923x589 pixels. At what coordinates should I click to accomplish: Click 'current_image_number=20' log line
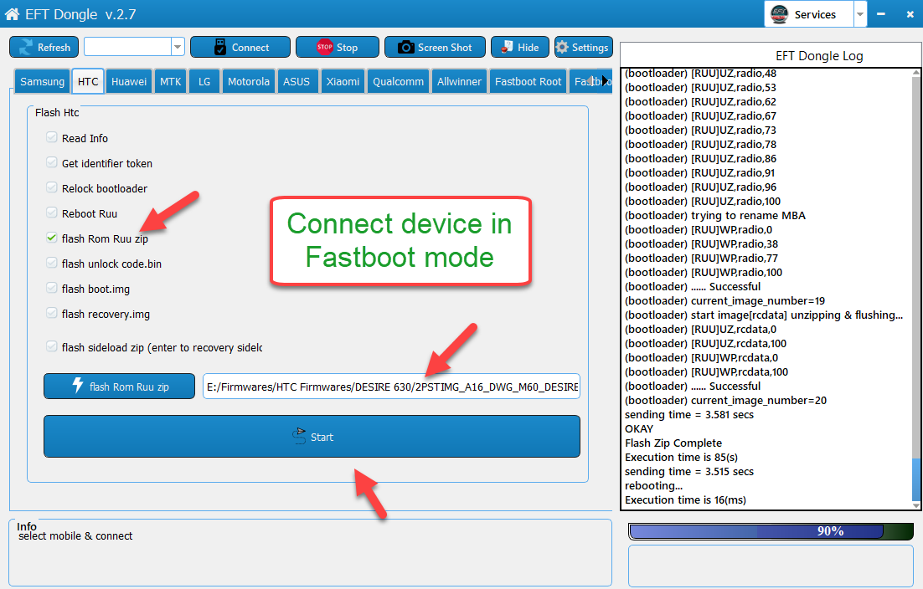[x=725, y=400]
